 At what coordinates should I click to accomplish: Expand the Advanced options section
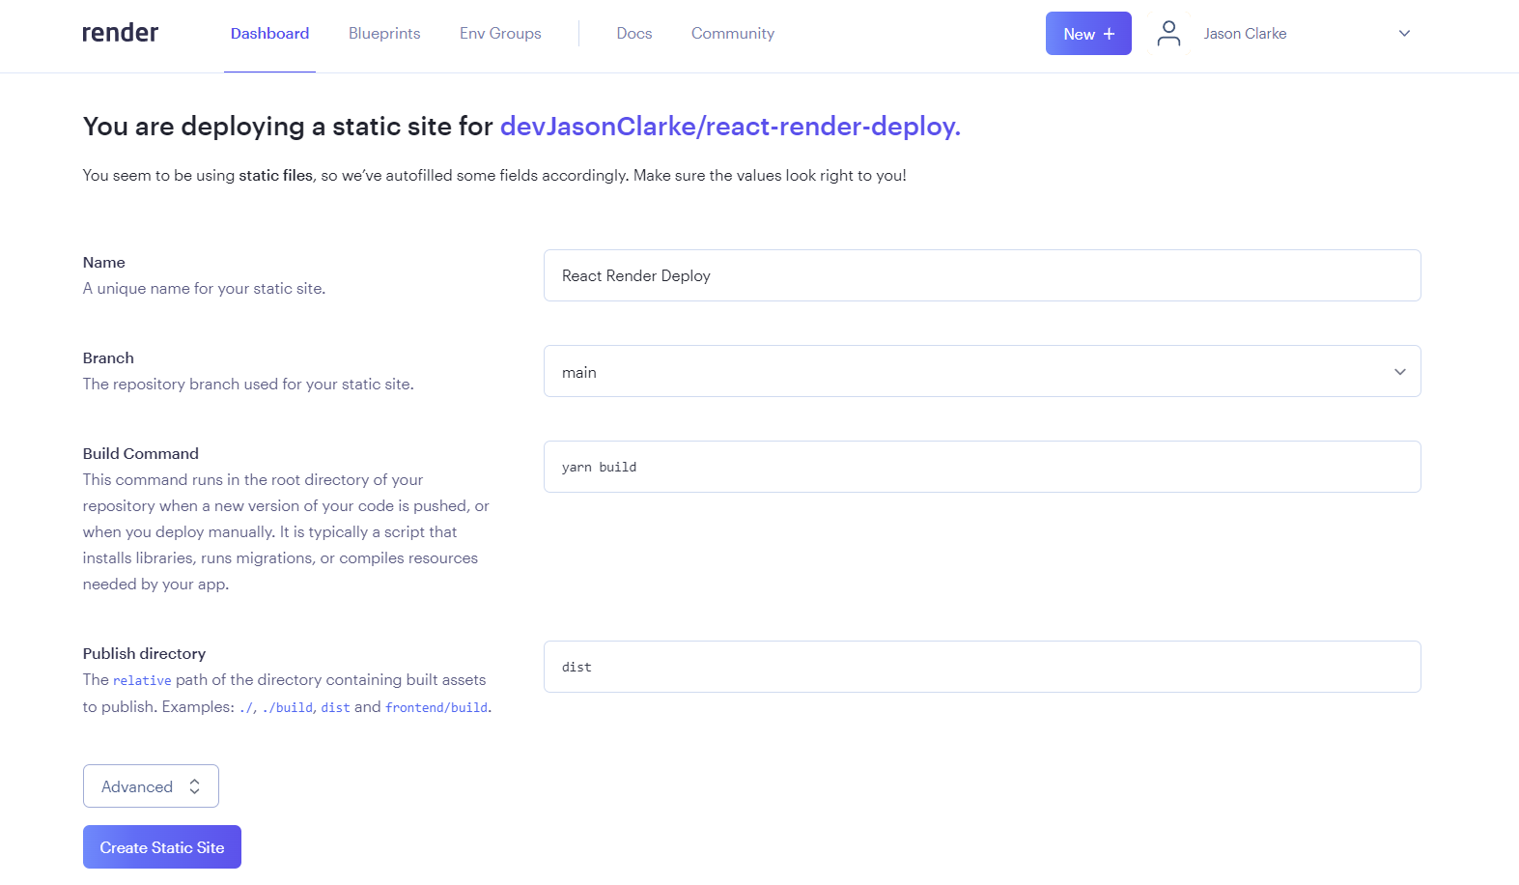coord(151,785)
